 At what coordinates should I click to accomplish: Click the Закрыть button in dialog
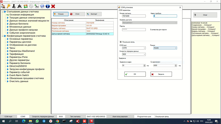pos(161,74)
